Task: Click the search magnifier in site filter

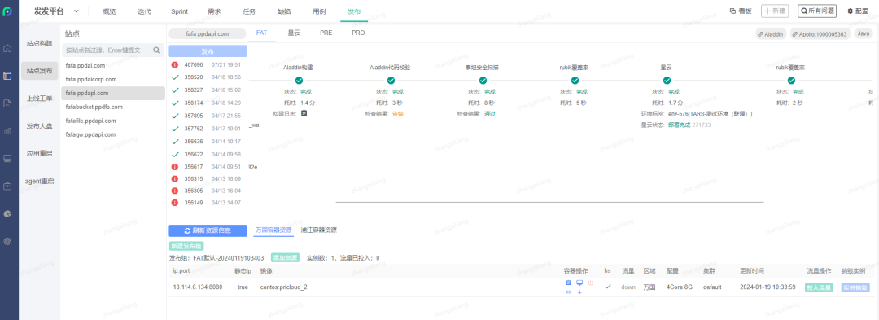Action: tap(156, 50)
